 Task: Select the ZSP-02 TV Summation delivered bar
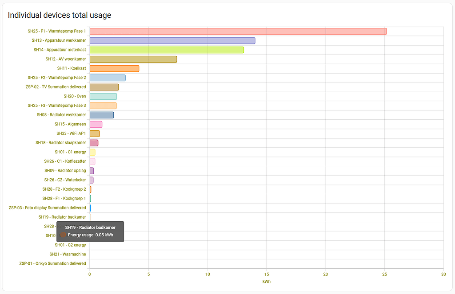click(x=103, y=87)
